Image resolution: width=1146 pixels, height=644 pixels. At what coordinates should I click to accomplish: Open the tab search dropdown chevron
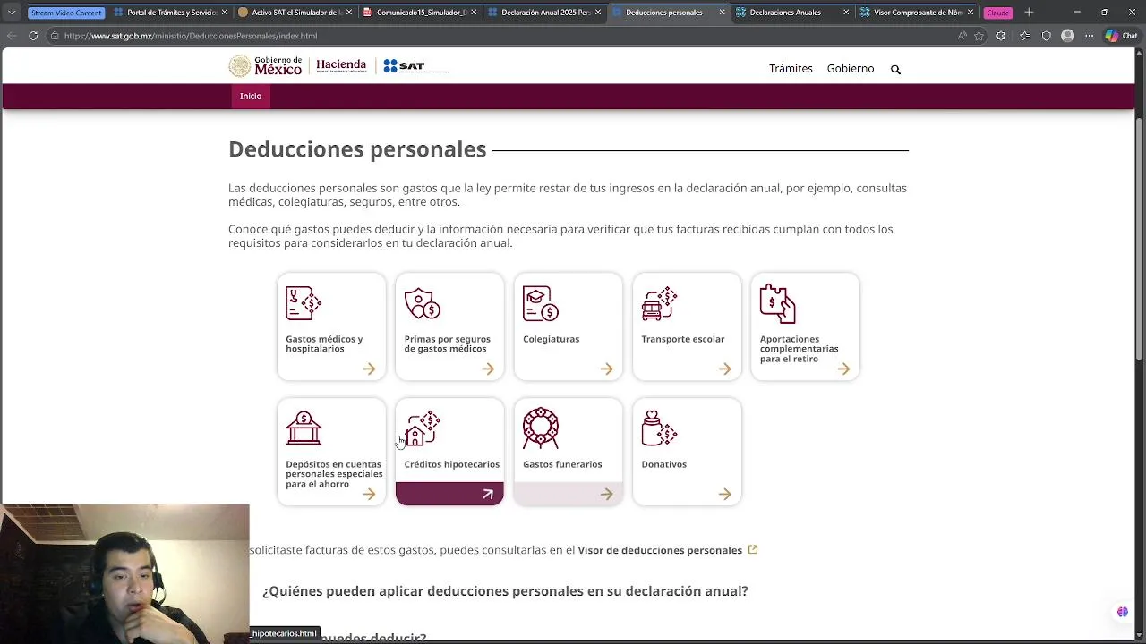pos(12,13)
